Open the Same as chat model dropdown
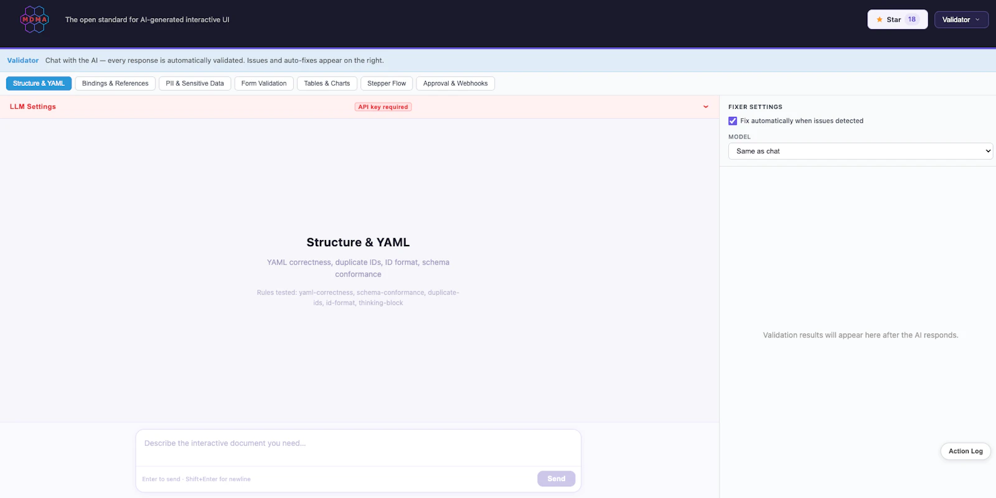 coord(860,151)
